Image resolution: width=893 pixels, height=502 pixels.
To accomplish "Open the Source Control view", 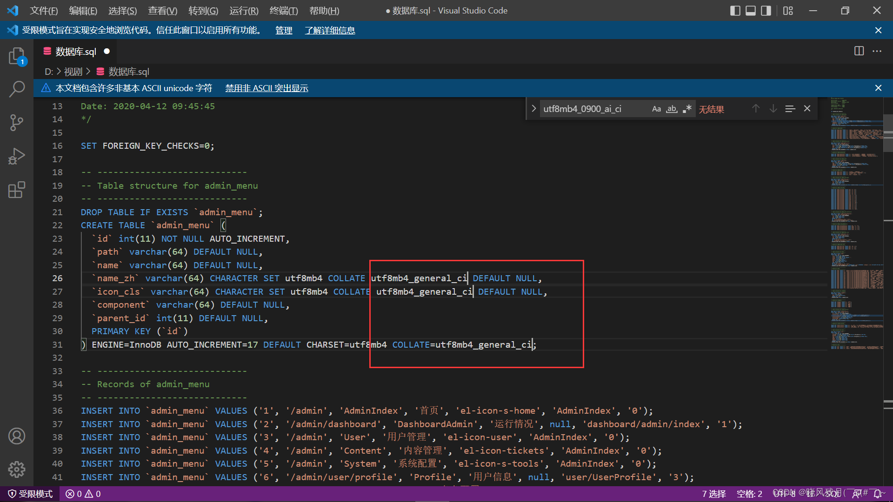I will [17, 123].
